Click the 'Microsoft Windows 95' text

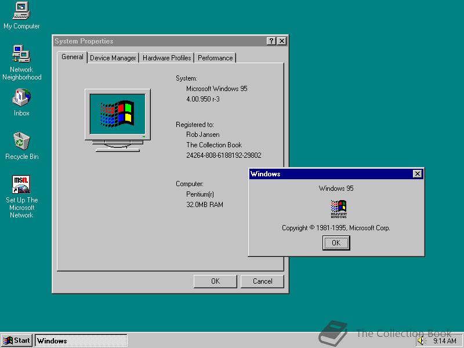coord(216,89)
